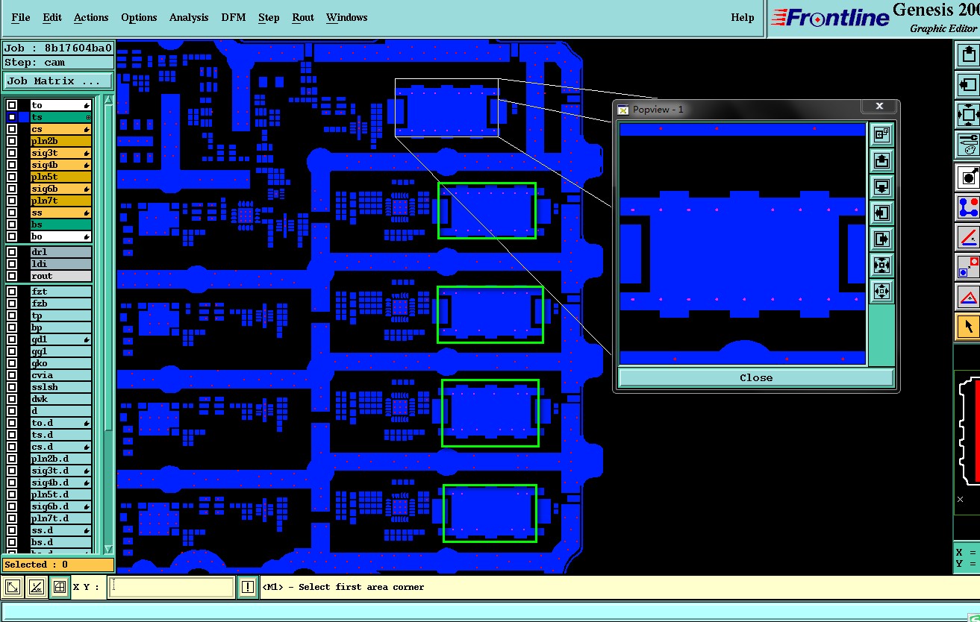Image resolution: width=980 pixels, height=622 pixels.
Task: Select the pln5t layer row
Action: pos(60,177)
